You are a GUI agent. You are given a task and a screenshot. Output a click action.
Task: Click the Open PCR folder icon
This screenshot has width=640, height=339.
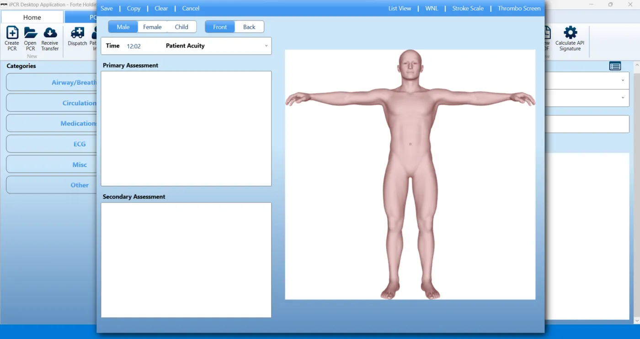point(30,33)
